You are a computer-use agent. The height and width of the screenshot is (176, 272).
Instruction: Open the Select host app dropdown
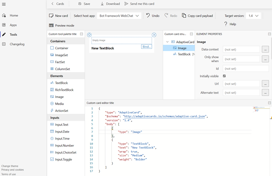(x=119, y=16)
